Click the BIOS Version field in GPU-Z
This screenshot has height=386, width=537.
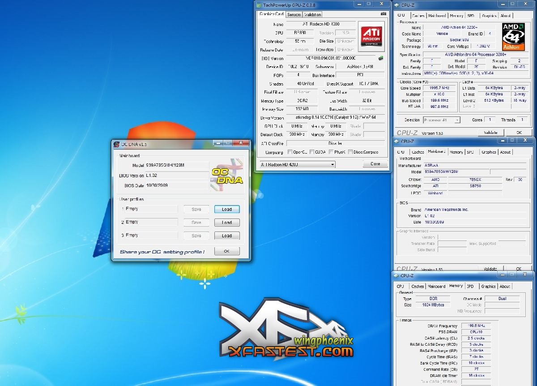331,58
